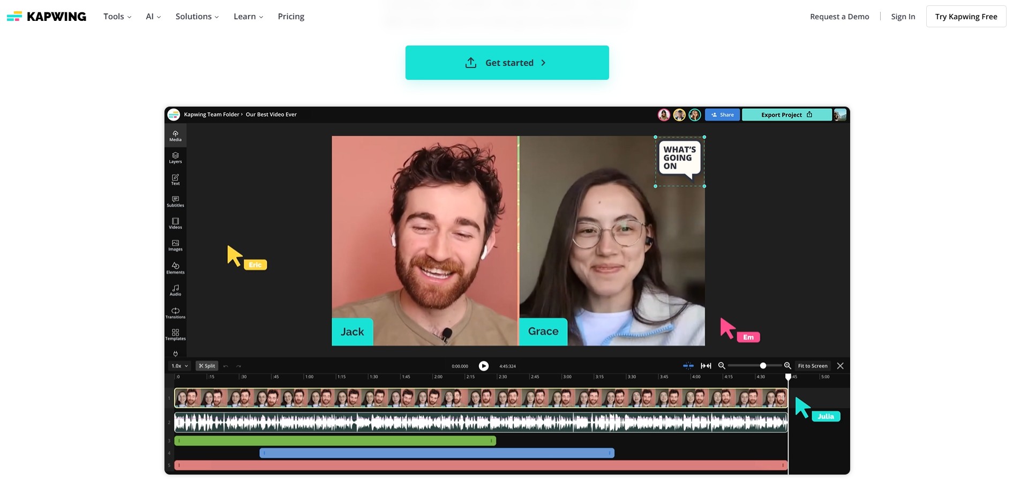The height and width of the screenshot is (481, 1013).
Task: Open the 1.0x playback speed dropdown
Action: point(179,366)
